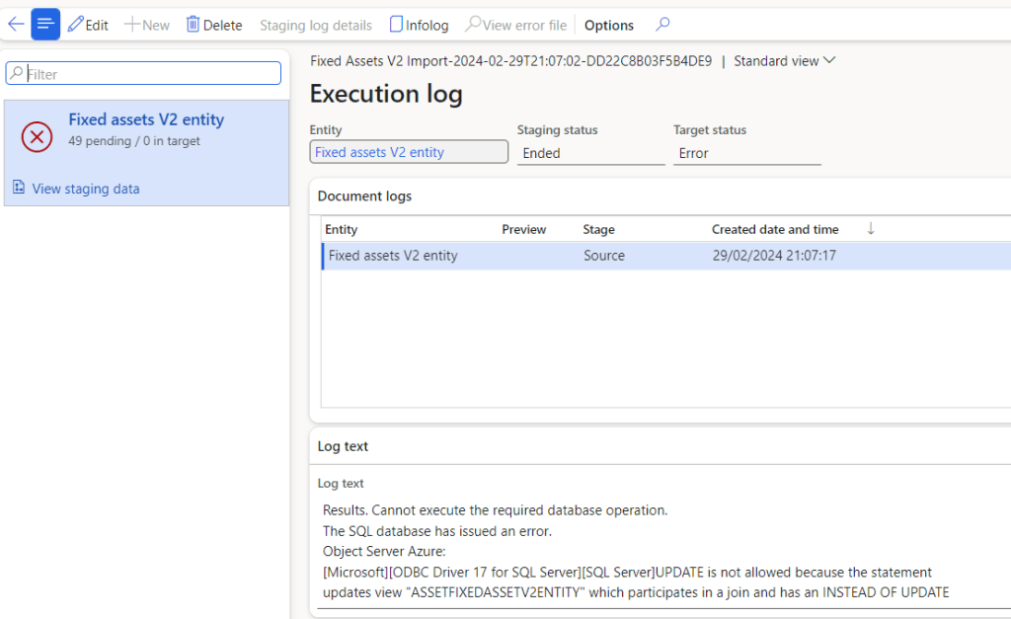Click View error file
1011x619 pixels.
tap(515, 25)
